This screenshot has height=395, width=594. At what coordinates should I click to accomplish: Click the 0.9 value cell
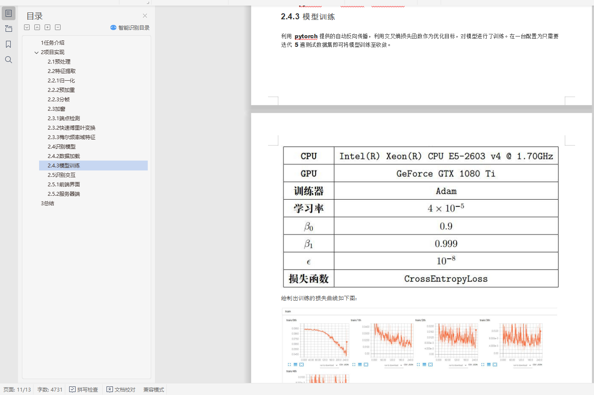click(x=446, y=226)
